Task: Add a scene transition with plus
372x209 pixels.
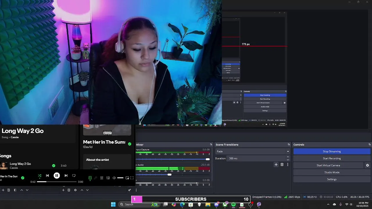Action: coord(276,165)
